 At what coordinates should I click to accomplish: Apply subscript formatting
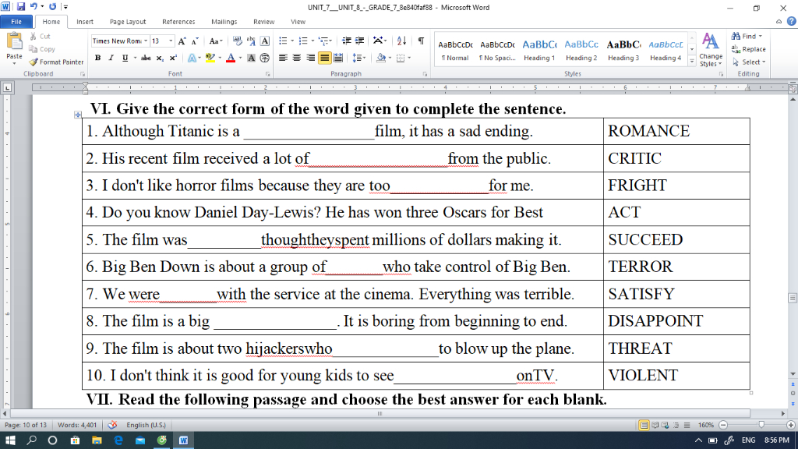(160, 58)
